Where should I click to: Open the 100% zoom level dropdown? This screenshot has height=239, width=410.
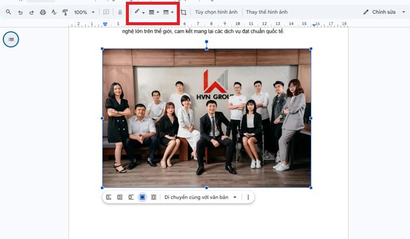click(84, 12)
